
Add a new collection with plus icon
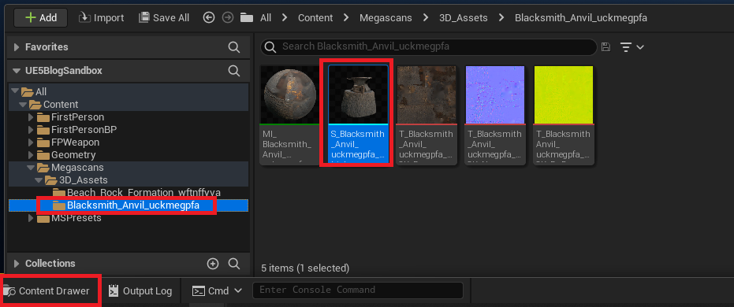(213, 264)
